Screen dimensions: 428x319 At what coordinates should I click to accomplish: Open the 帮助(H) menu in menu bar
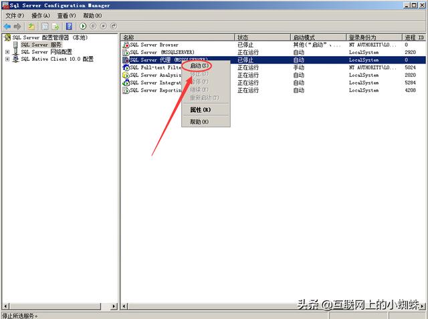[92, 16]
